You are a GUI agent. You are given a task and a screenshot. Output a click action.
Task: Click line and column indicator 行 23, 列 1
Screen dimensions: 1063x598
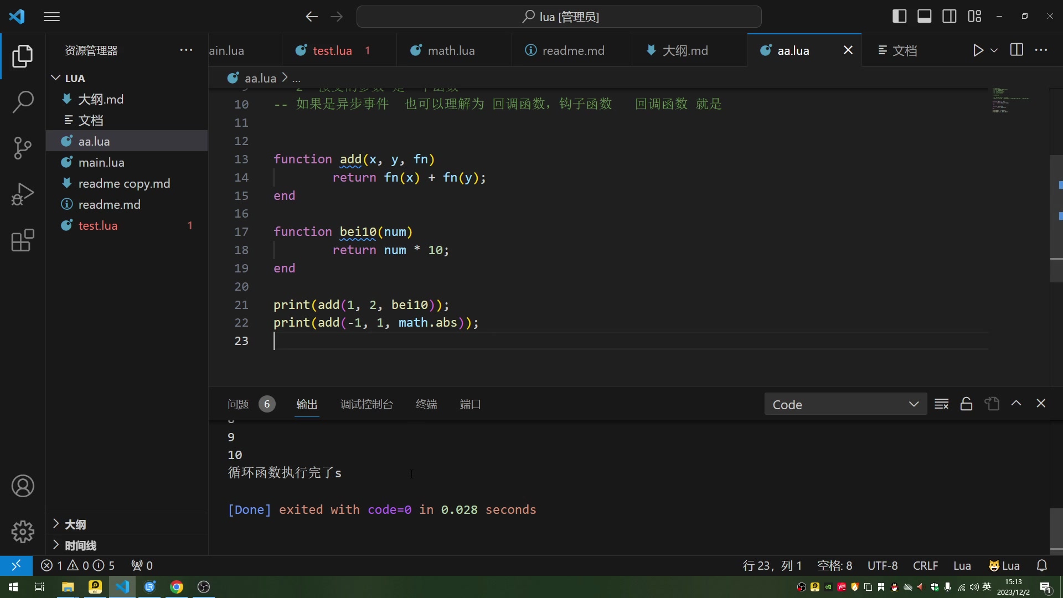[772, 565]
